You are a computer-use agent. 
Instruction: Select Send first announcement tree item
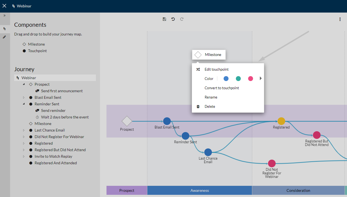(62, 91)
